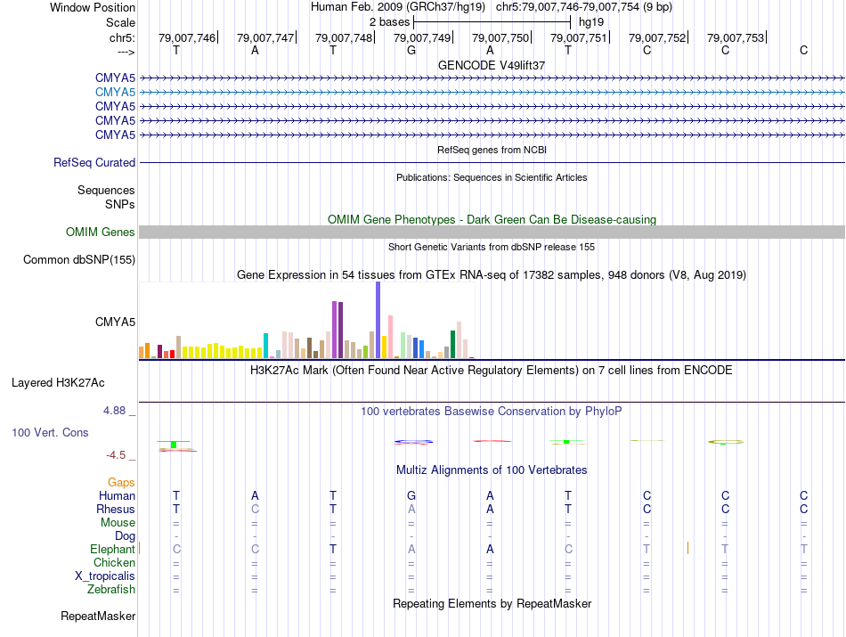Click the CMYA5 label beside GTEx expression chart
The width and height of the screenshot is (846, 637).
coord(115,323)
